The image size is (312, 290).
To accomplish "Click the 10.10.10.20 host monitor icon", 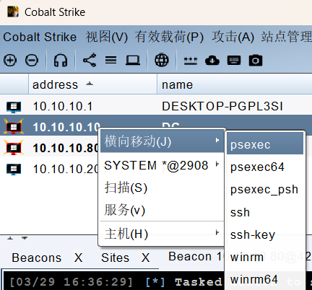I will (x=14, y=170).
